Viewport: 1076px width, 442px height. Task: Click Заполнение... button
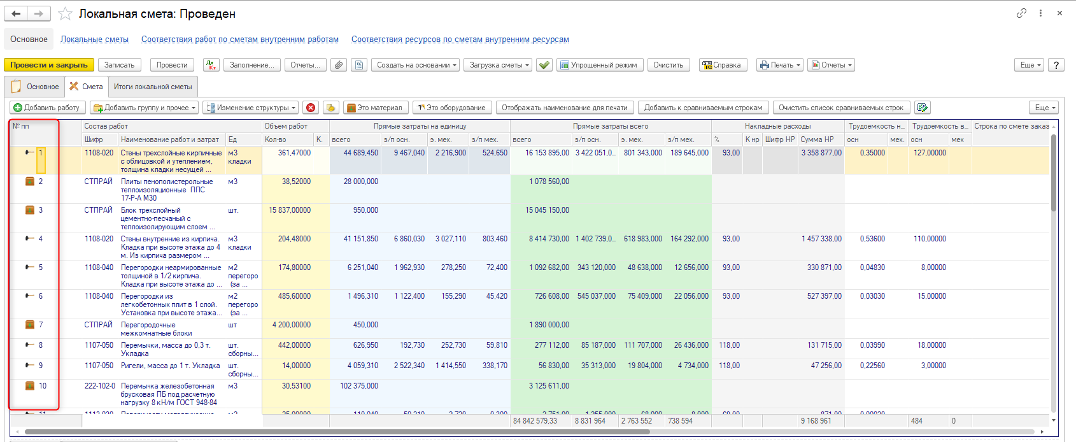pyautogui.click(x=252, y=65)
